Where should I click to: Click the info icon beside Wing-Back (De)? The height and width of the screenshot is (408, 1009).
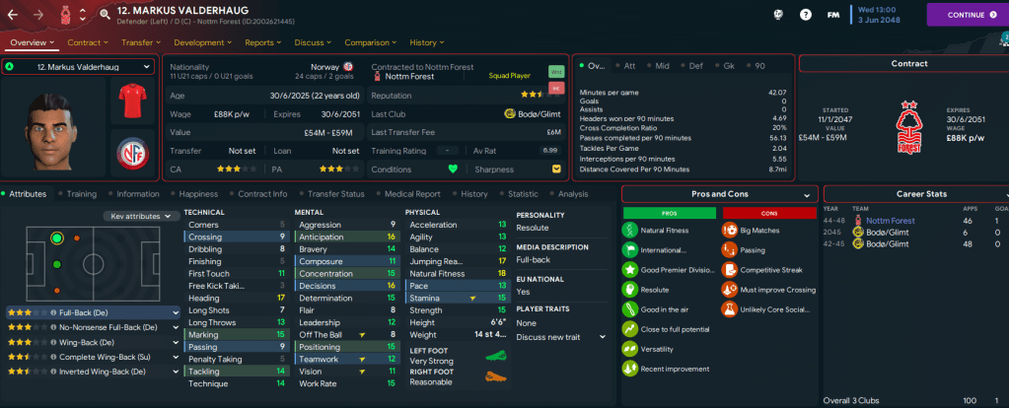coord(51,341)
